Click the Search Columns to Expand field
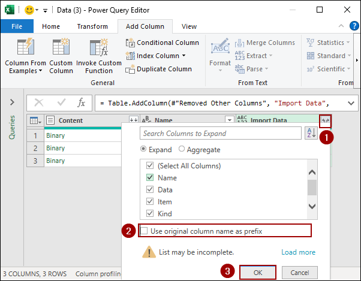Viewport: 361px width, 281px height. pos(220,133)
